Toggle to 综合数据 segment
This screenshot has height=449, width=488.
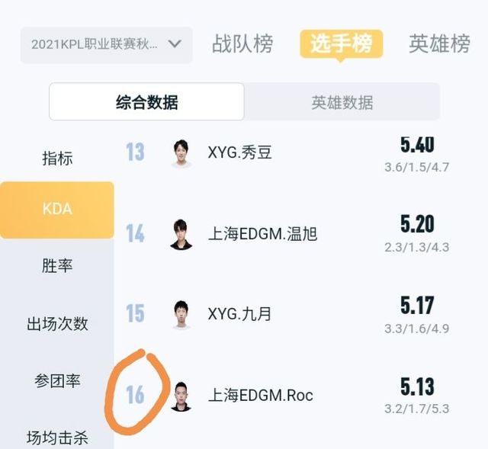(x=146, y=102)
